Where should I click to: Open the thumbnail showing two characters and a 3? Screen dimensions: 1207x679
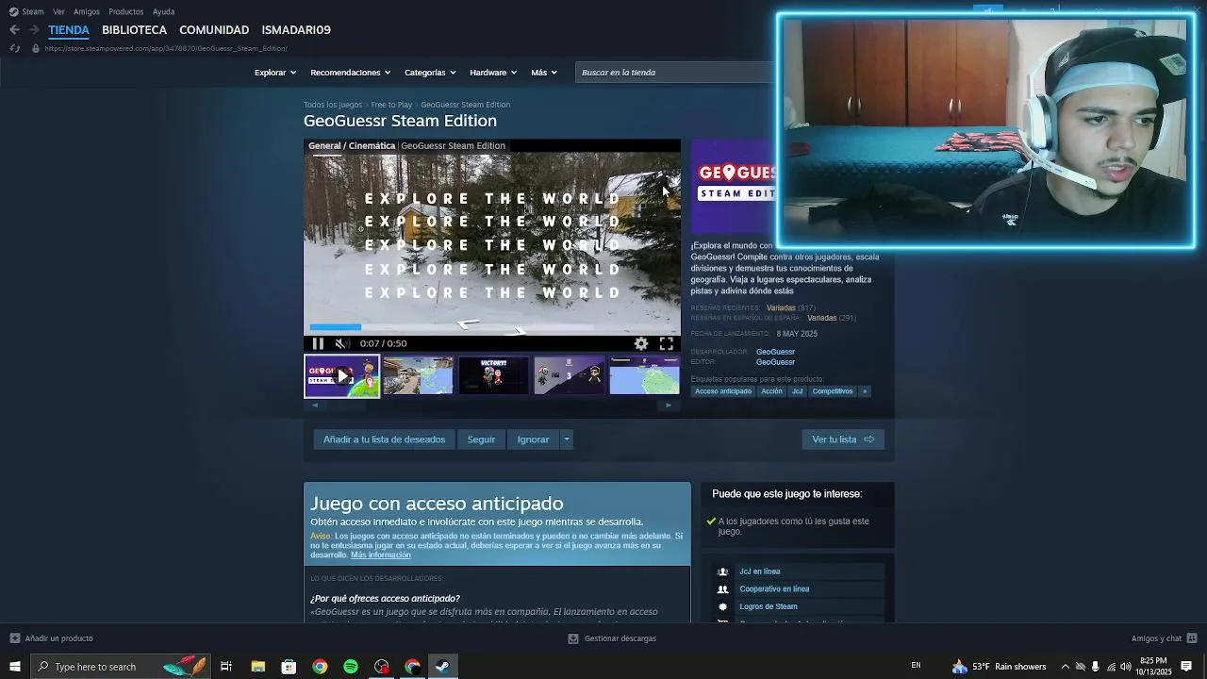point(569,375)
